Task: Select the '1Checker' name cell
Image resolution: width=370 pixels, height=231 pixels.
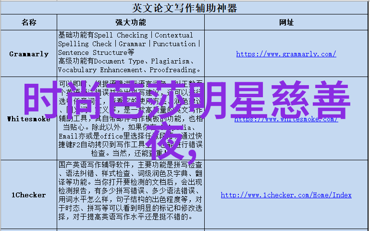Action: (x=29, y=195)
